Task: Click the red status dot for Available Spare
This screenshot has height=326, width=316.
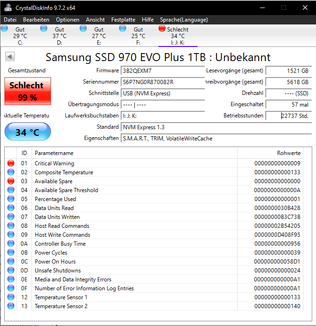Action: point(11,181)
